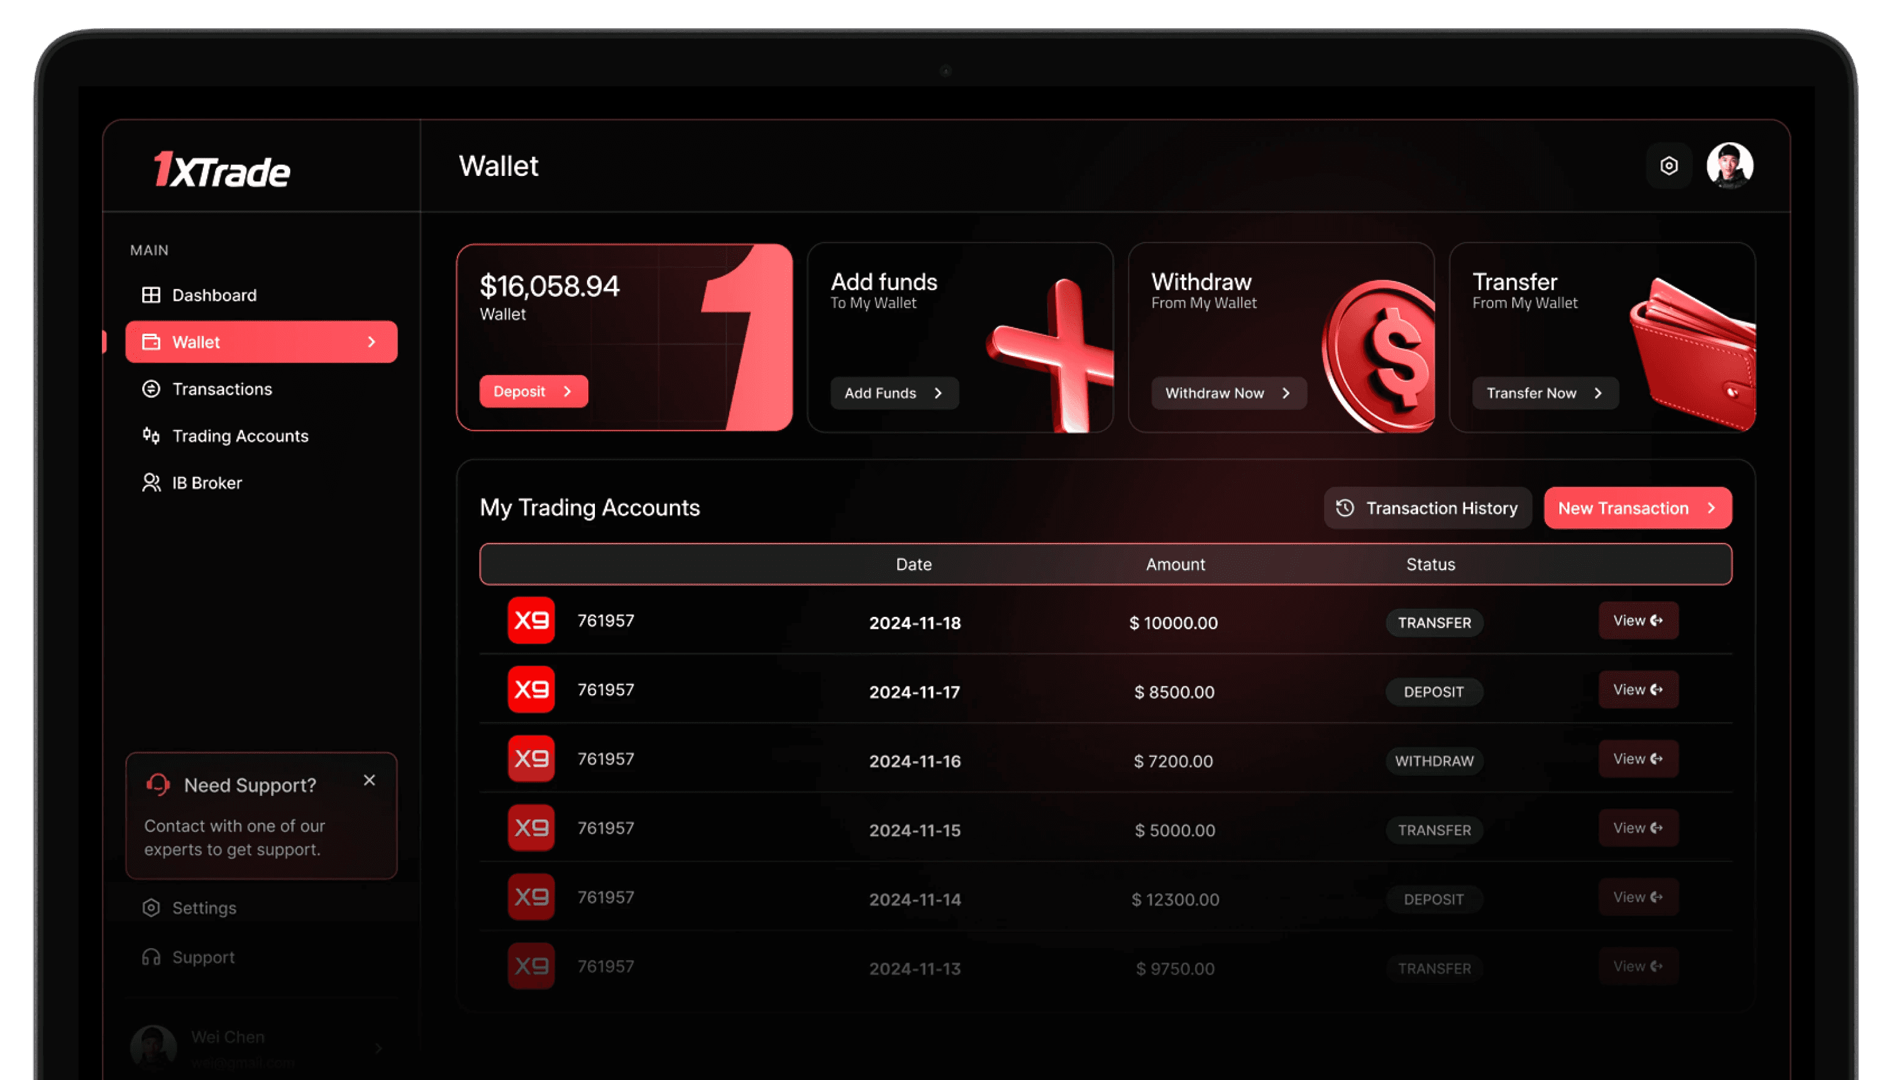
Task: Start a New Transaction
Action: tap(1638, 508)
